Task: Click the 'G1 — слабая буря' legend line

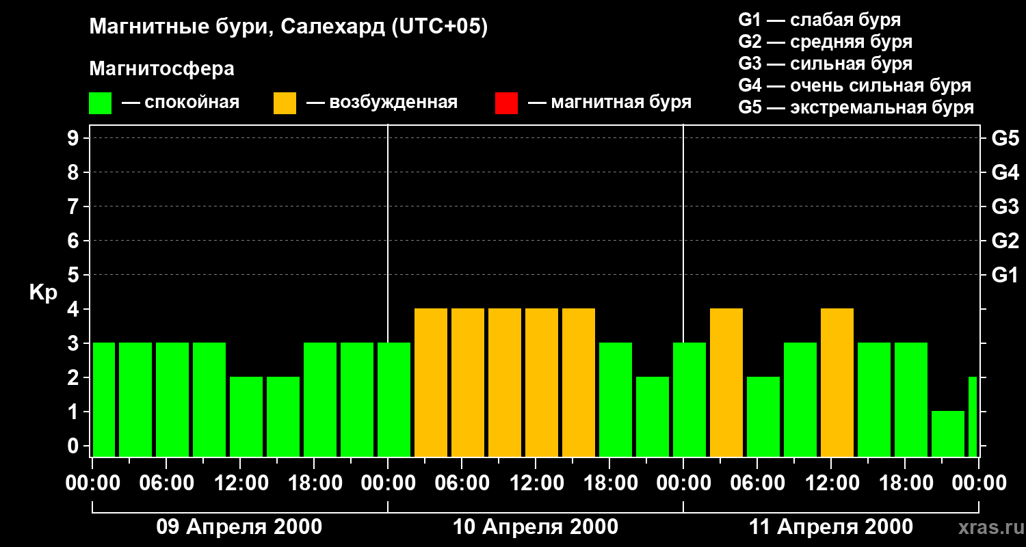Action: [819, 20]
